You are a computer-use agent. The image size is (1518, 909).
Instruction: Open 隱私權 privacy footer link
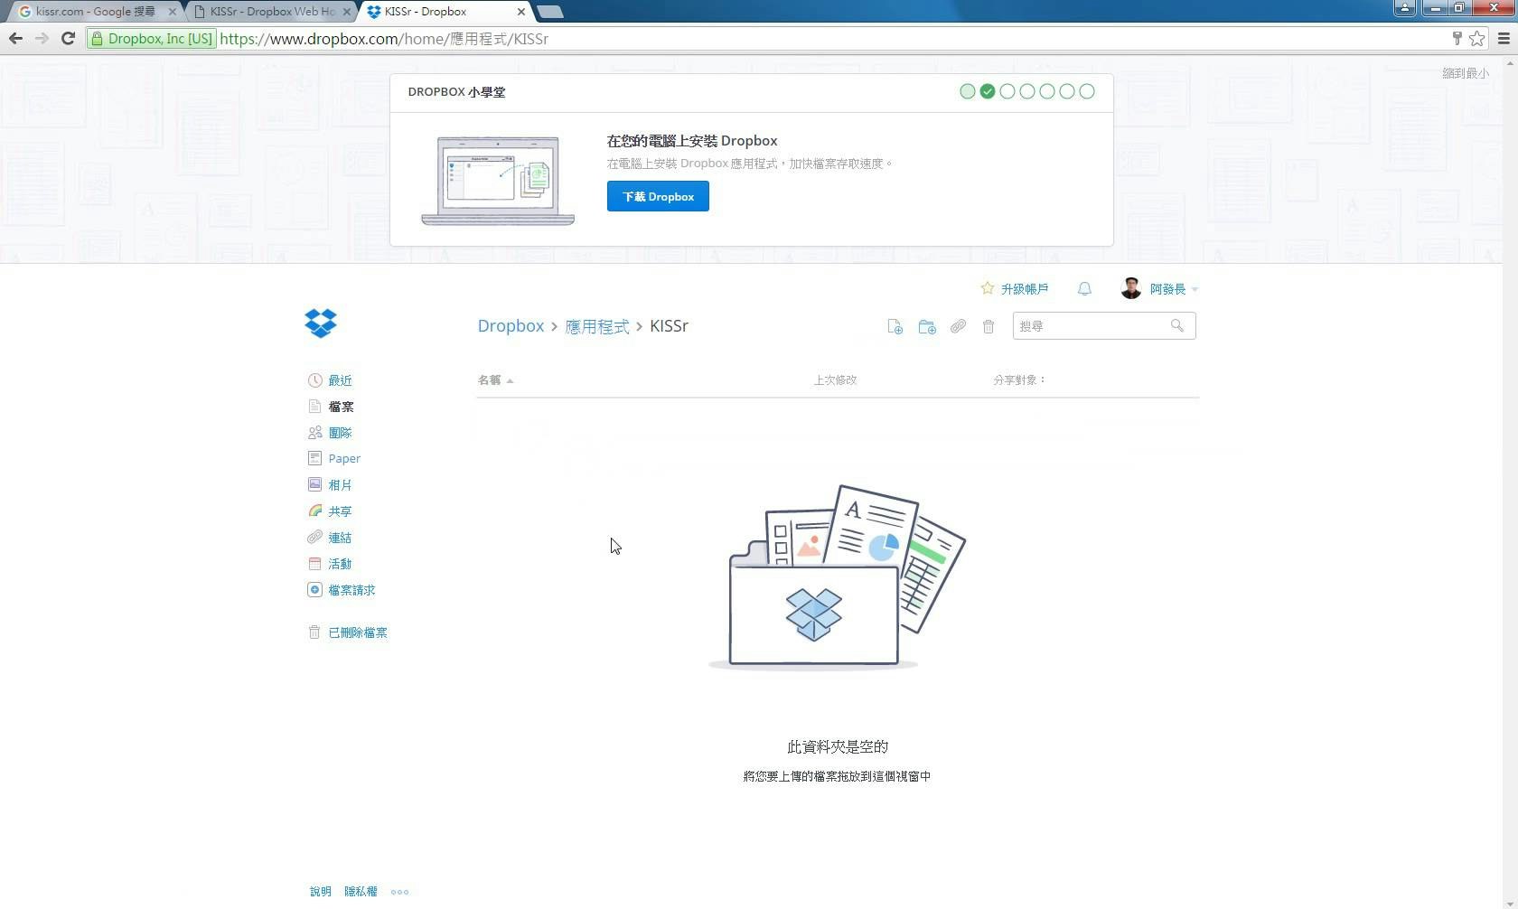click(361, 892)
